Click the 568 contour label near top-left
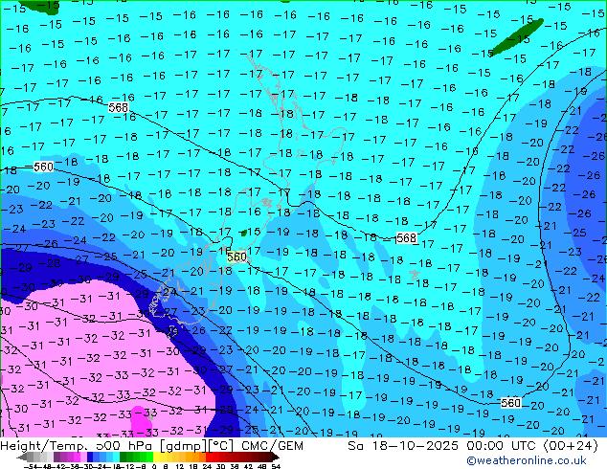Viewport: 607px width, 469px height. (x=118, y=107)
